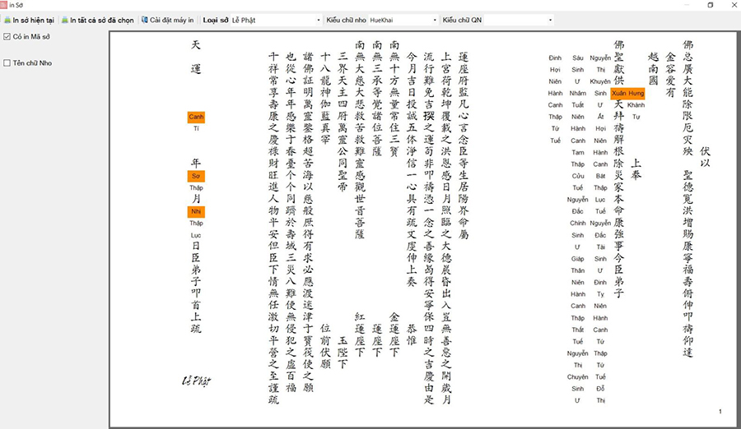The width and height of the screenshot is (741, 429).
Task: Print the current sớ via 'In sớ hiện tại'
Action: (x=30, y=21)
